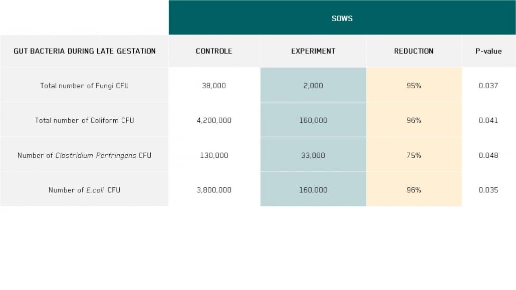516x290 pixels.
Task: Select the Gut Bacteria During Late Gestation header
Action: (x=85, y=51)
